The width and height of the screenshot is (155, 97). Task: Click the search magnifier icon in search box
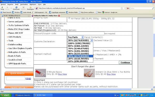153,8
